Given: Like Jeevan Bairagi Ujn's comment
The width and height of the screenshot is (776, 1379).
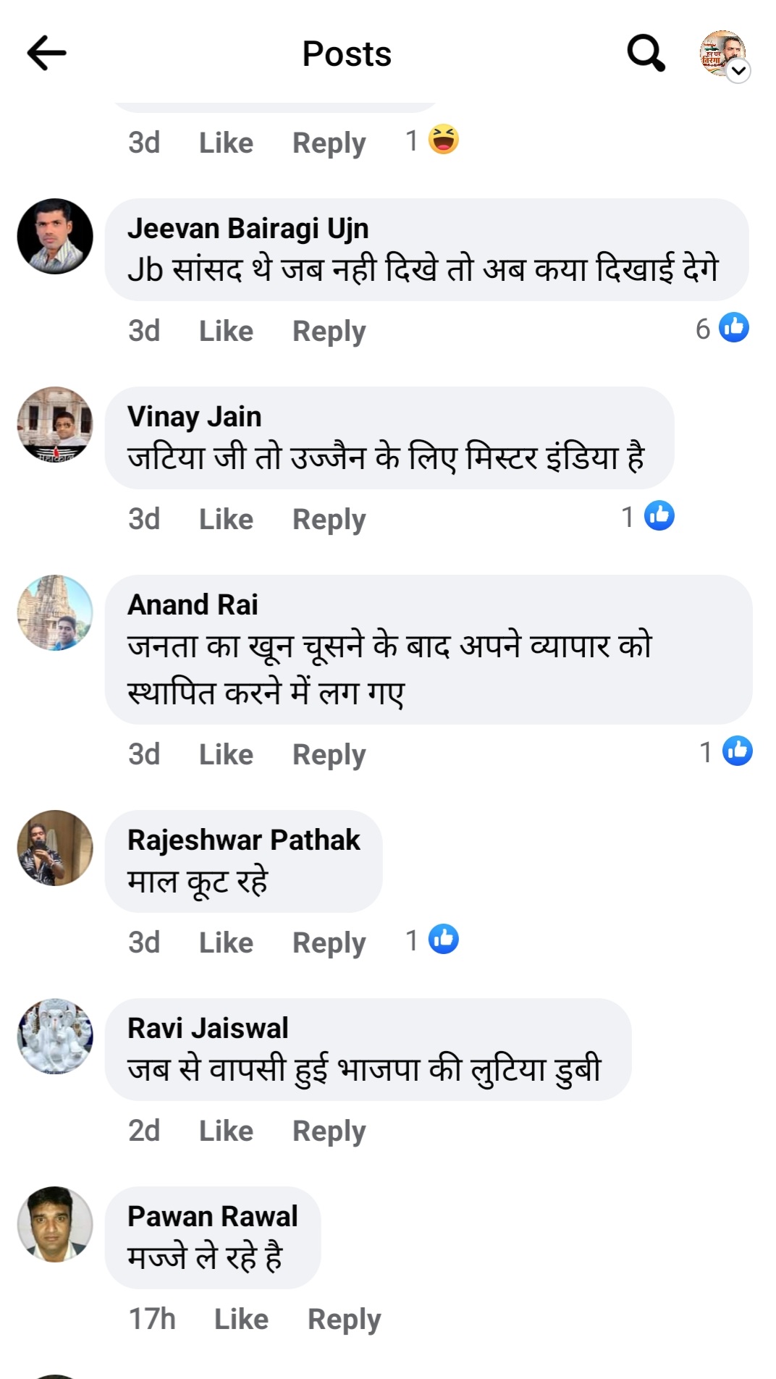Looking at the screenshot, I should (226, 332).
